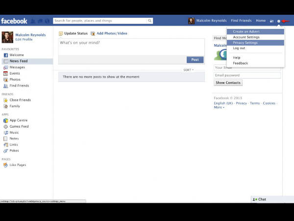Click the Welcome sidebar icon

[x=6, y=55]
